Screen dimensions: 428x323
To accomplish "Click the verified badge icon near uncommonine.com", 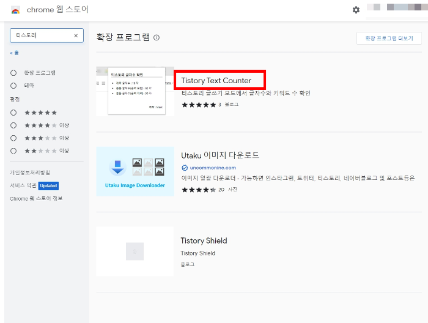I will (185, 168).
